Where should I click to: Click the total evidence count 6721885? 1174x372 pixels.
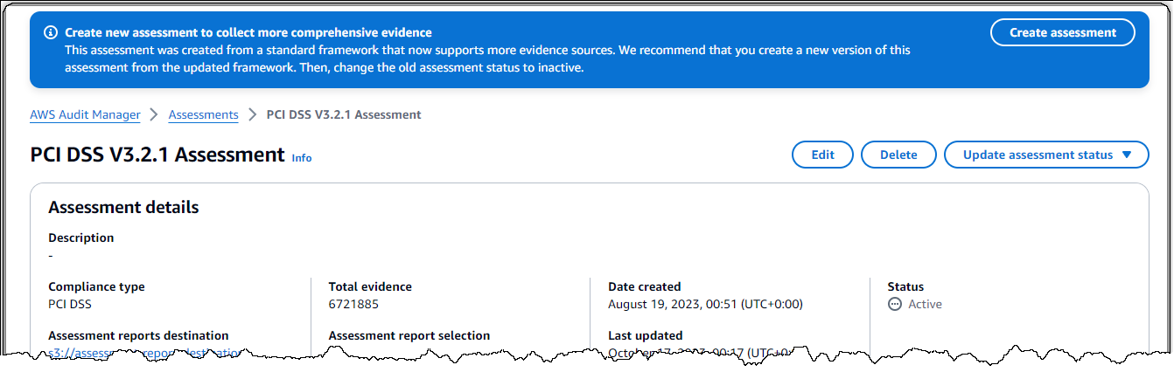[353, 305]
